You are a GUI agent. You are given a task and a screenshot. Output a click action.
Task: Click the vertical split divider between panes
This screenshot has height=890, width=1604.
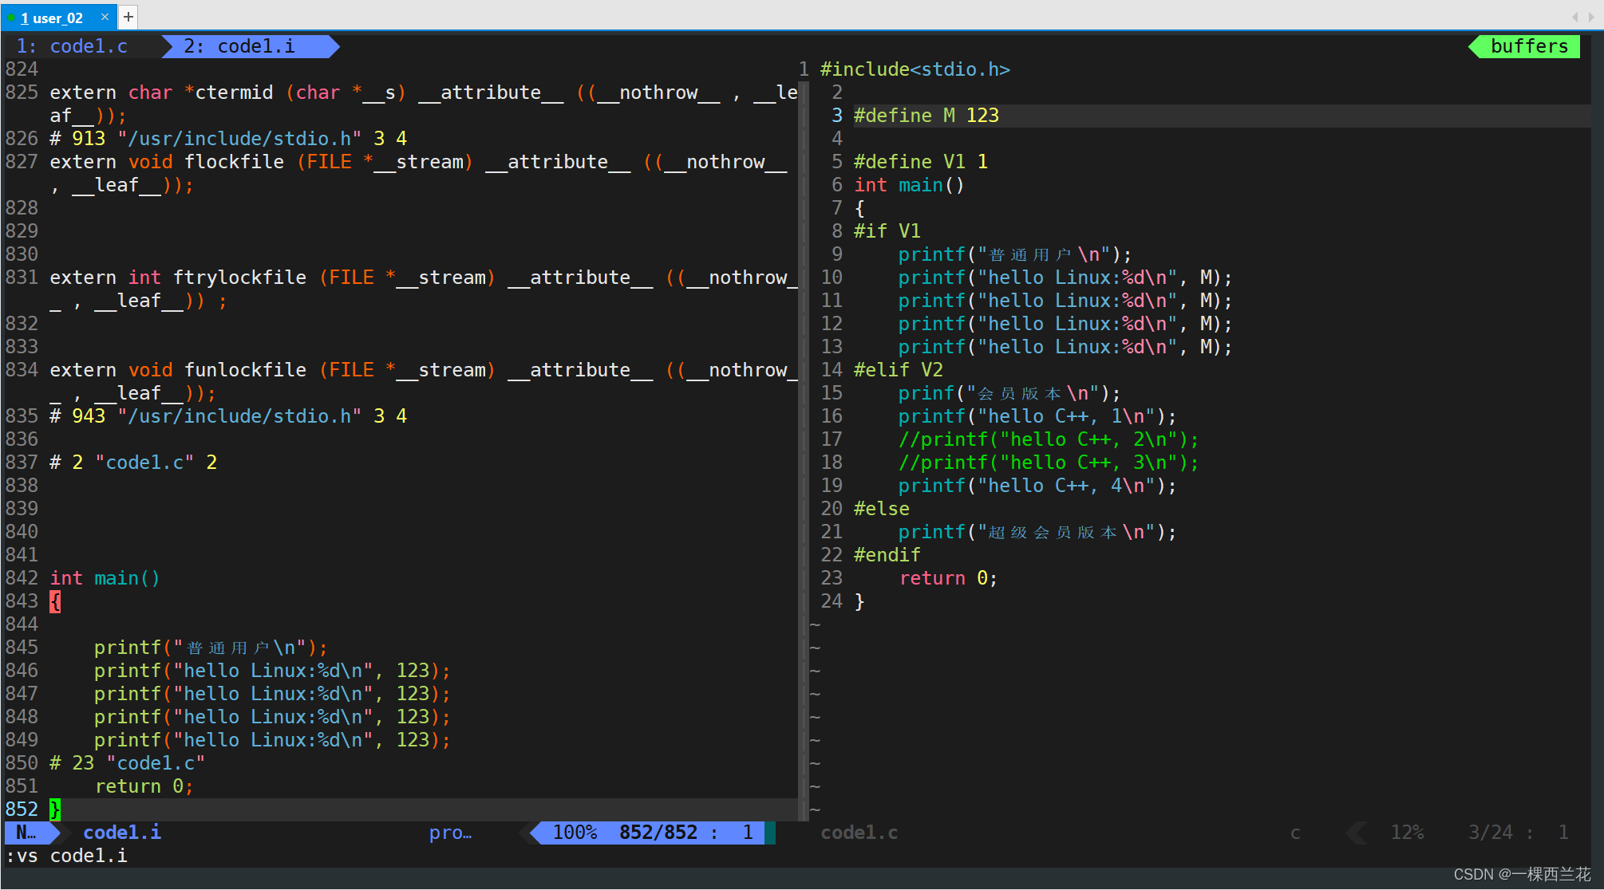804,439
